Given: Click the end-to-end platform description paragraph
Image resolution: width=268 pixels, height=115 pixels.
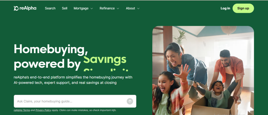Looking at the screenshot, I should pos(73,80).
